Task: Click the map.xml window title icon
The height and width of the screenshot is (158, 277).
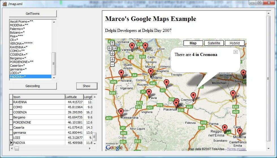Action: 5,4
